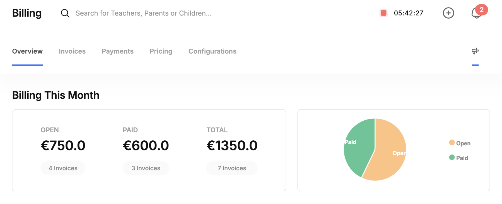Open the notifications bell

(x=476, y=13)
